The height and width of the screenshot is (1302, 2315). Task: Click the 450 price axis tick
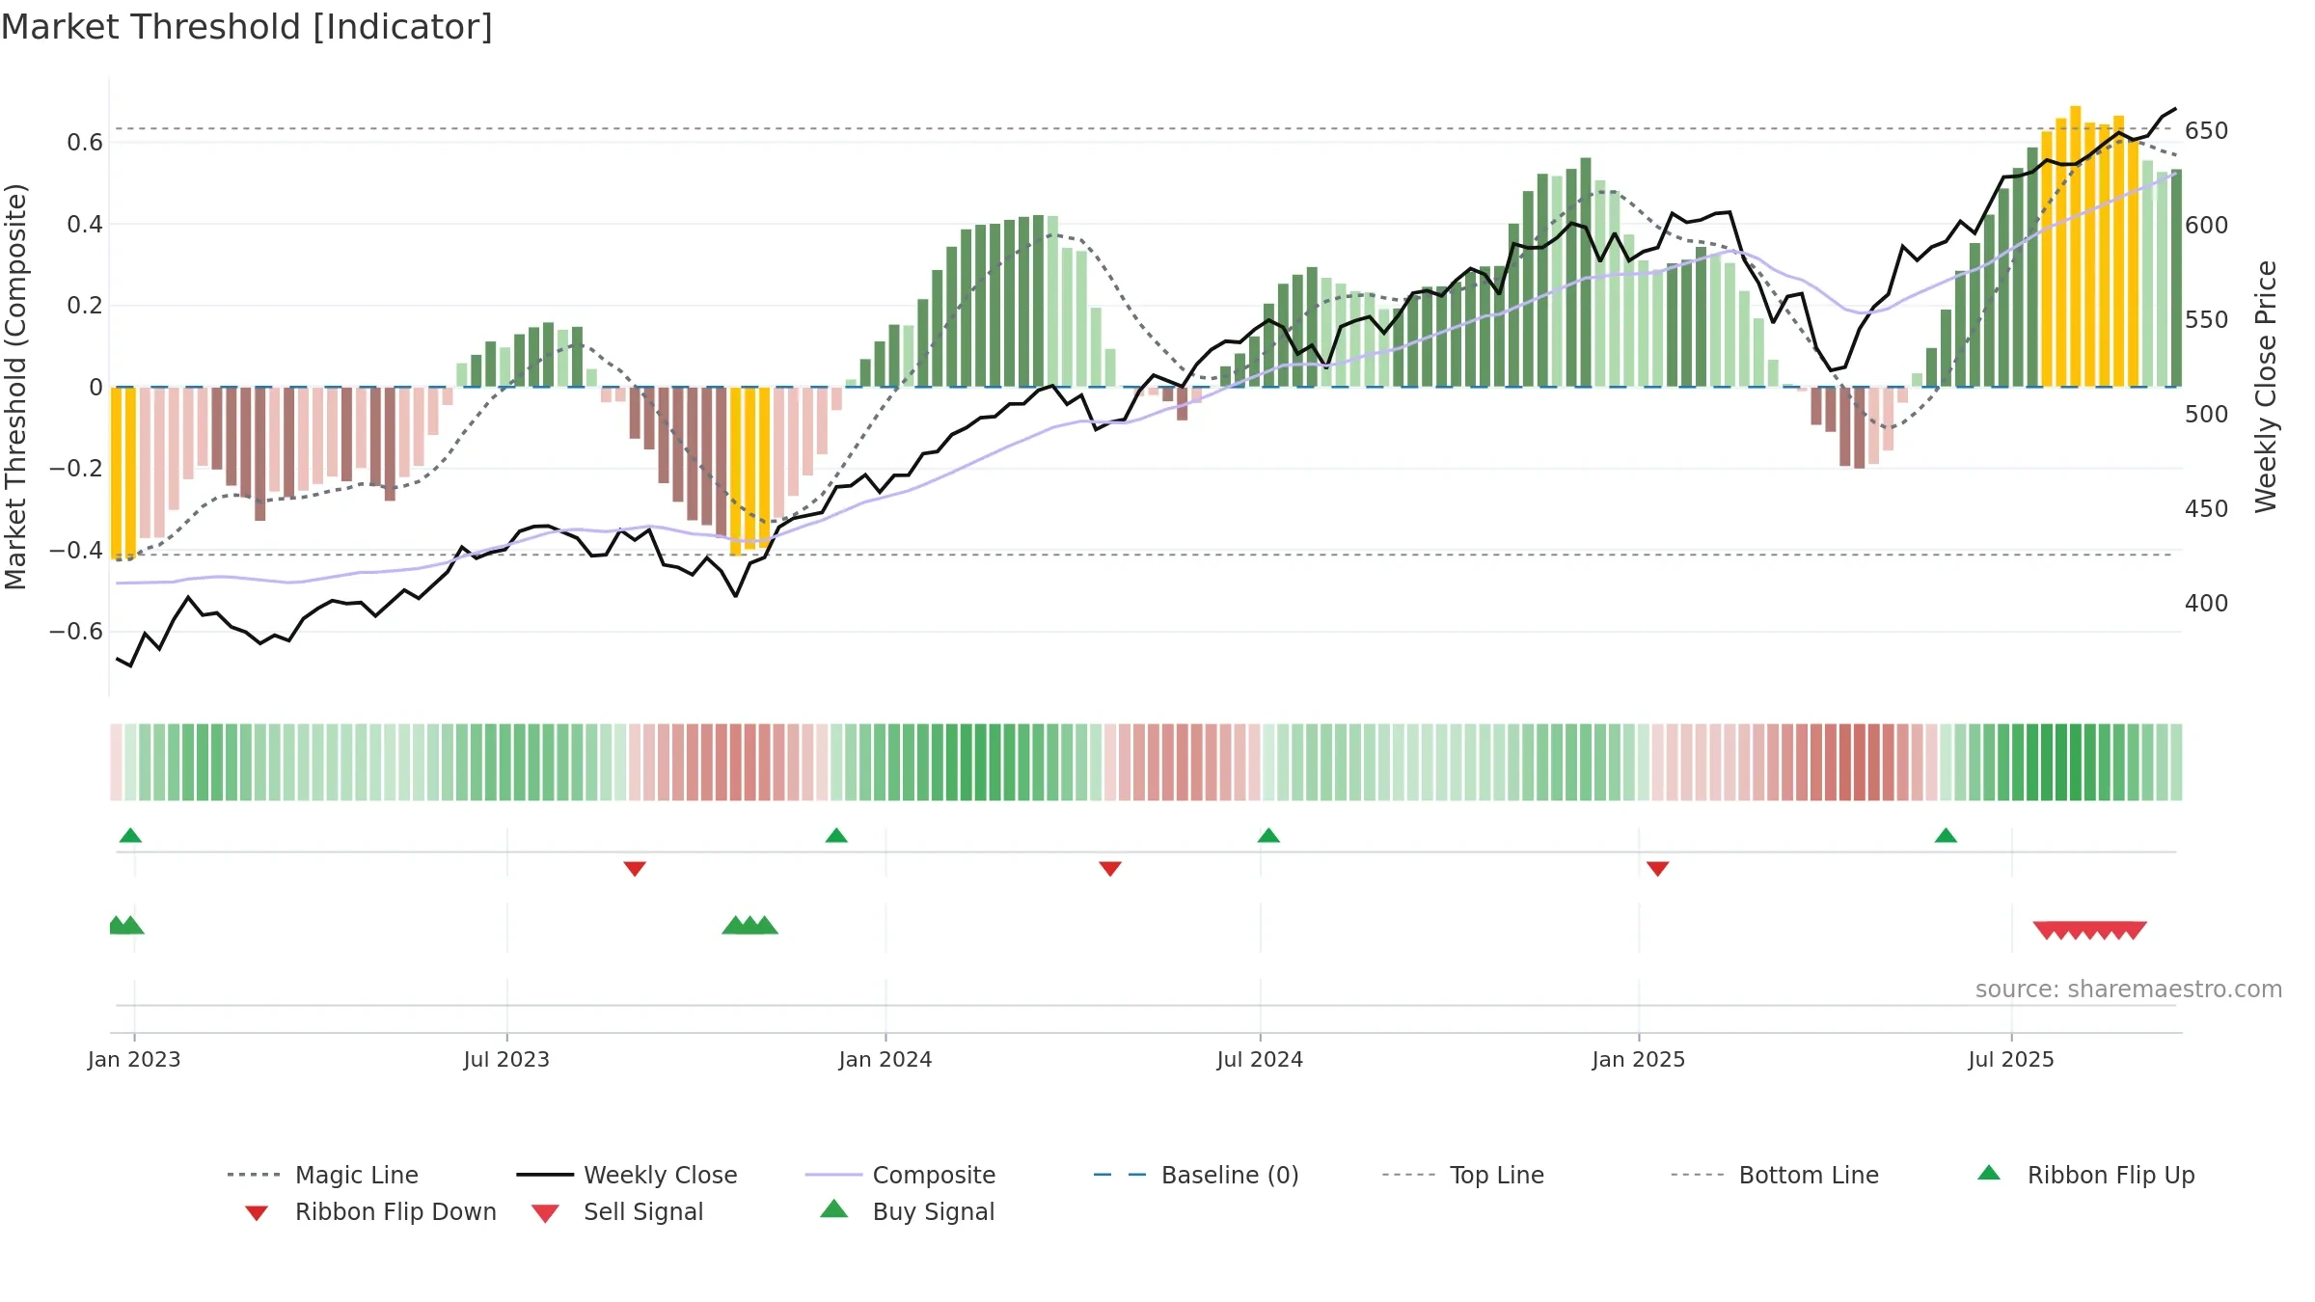tap(2207, 508)
